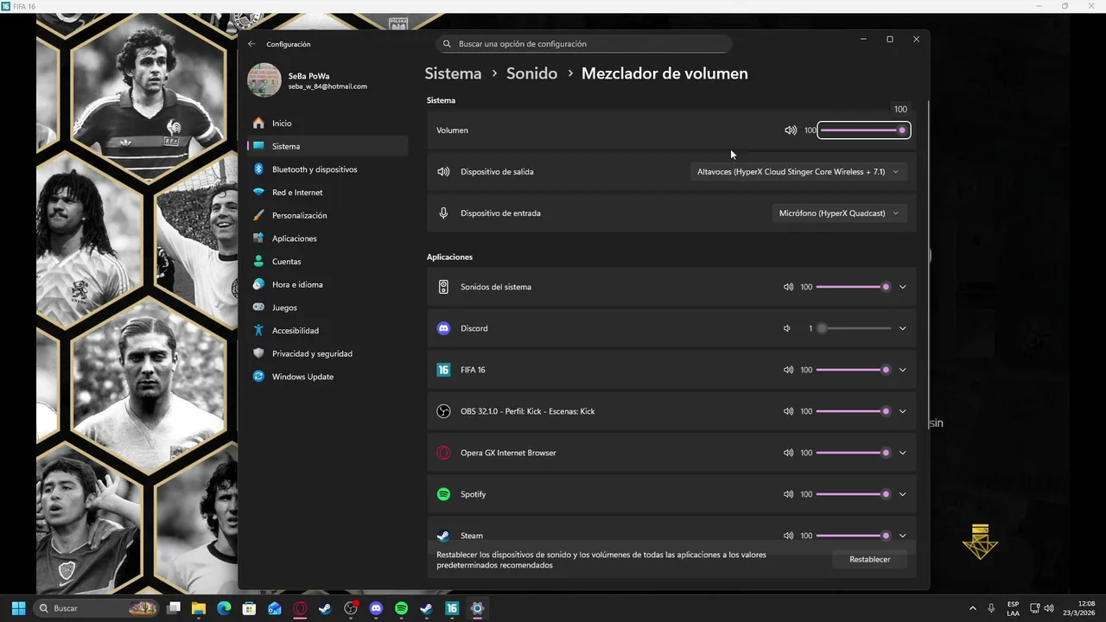Open the Inicio settings page

pos(327,124)
